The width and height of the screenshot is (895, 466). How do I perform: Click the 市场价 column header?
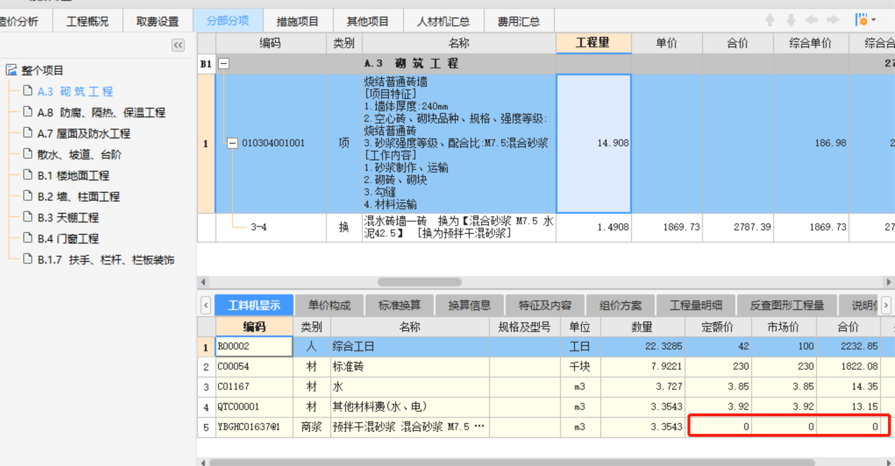pos(783,327)
